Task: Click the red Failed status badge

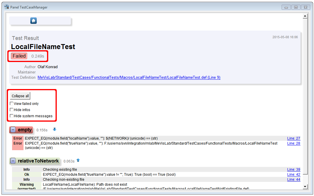Action: point(19,56)
